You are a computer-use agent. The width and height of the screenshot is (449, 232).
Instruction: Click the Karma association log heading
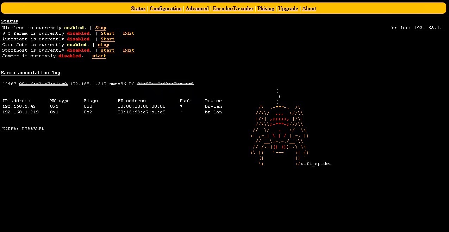[x=30, y=73]
